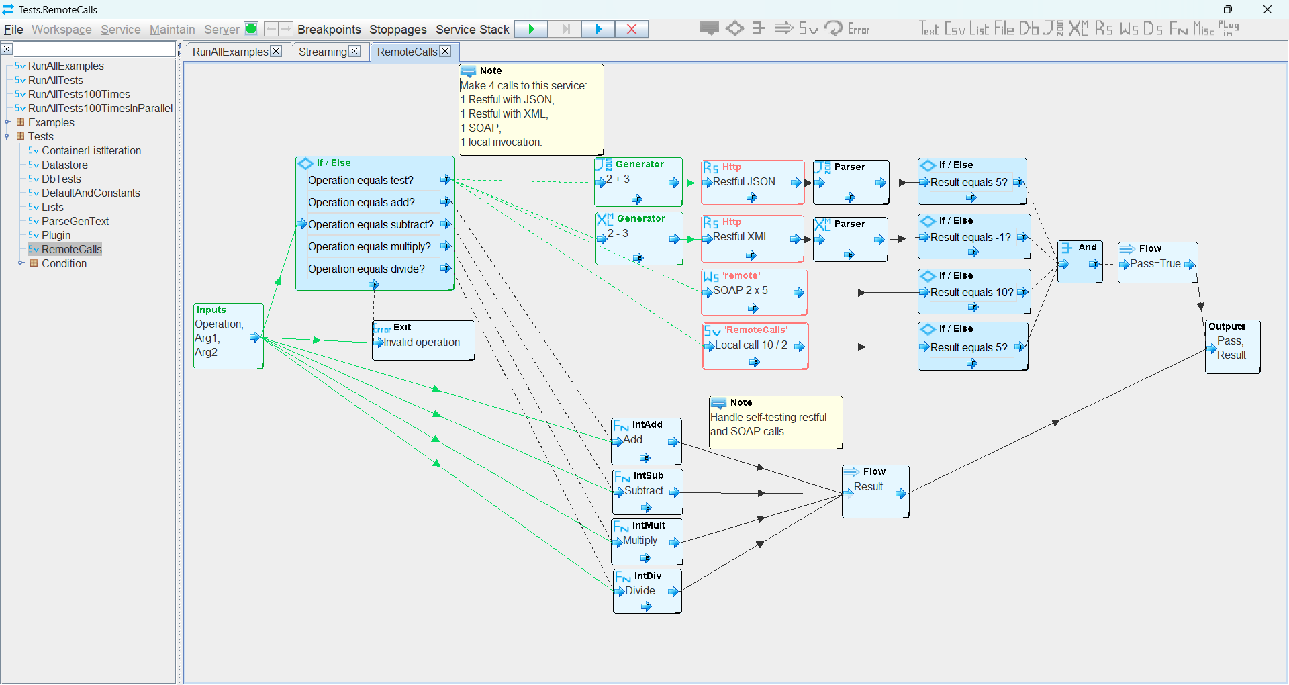Select the Text palette icon
The height and width of the screenshot is (685, 1289).
pos(929,29)
